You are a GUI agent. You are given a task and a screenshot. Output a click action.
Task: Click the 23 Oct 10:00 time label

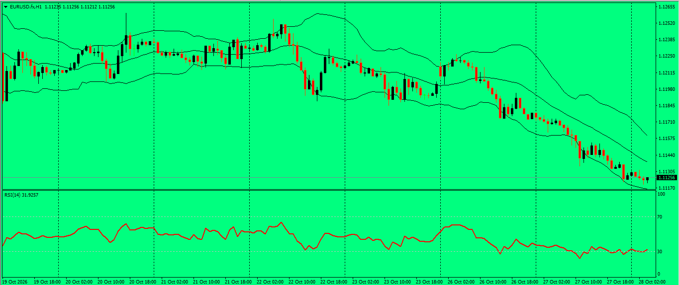(397, 282)
